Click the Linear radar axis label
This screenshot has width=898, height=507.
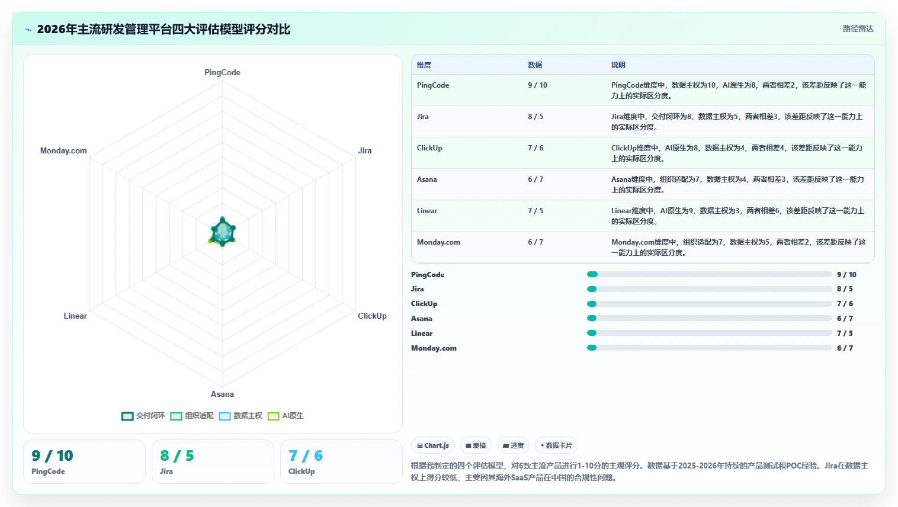(75, 316)
